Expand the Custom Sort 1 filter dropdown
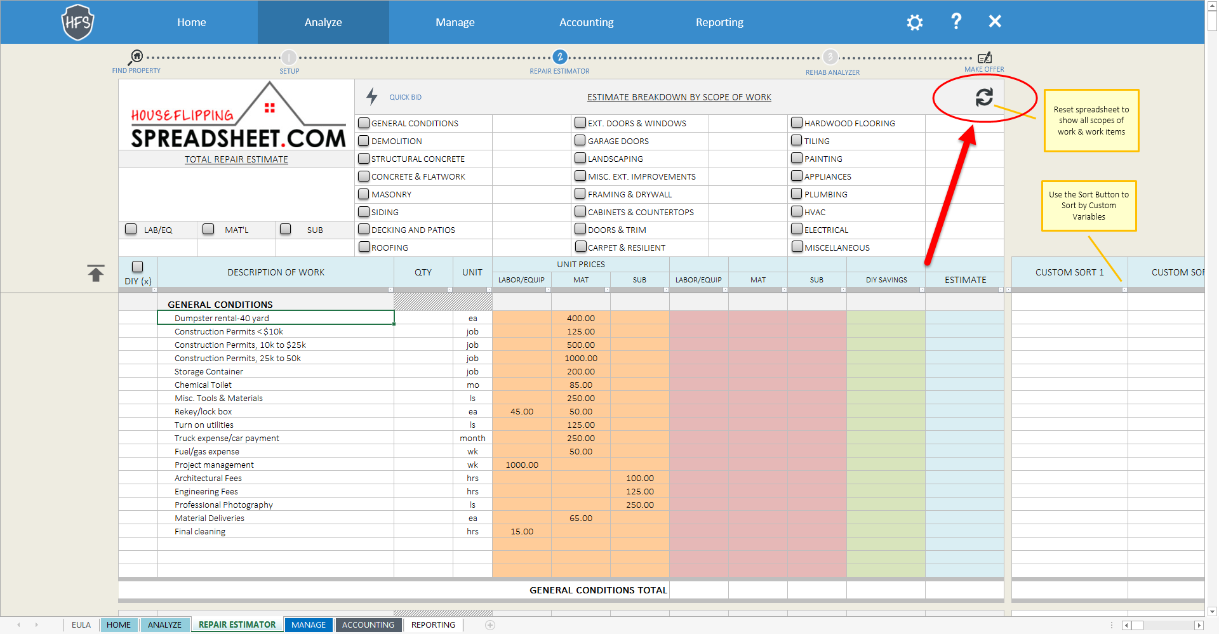Image resolution: width=1219 pixels, height=634 pixels. (x=1124, y=290)
